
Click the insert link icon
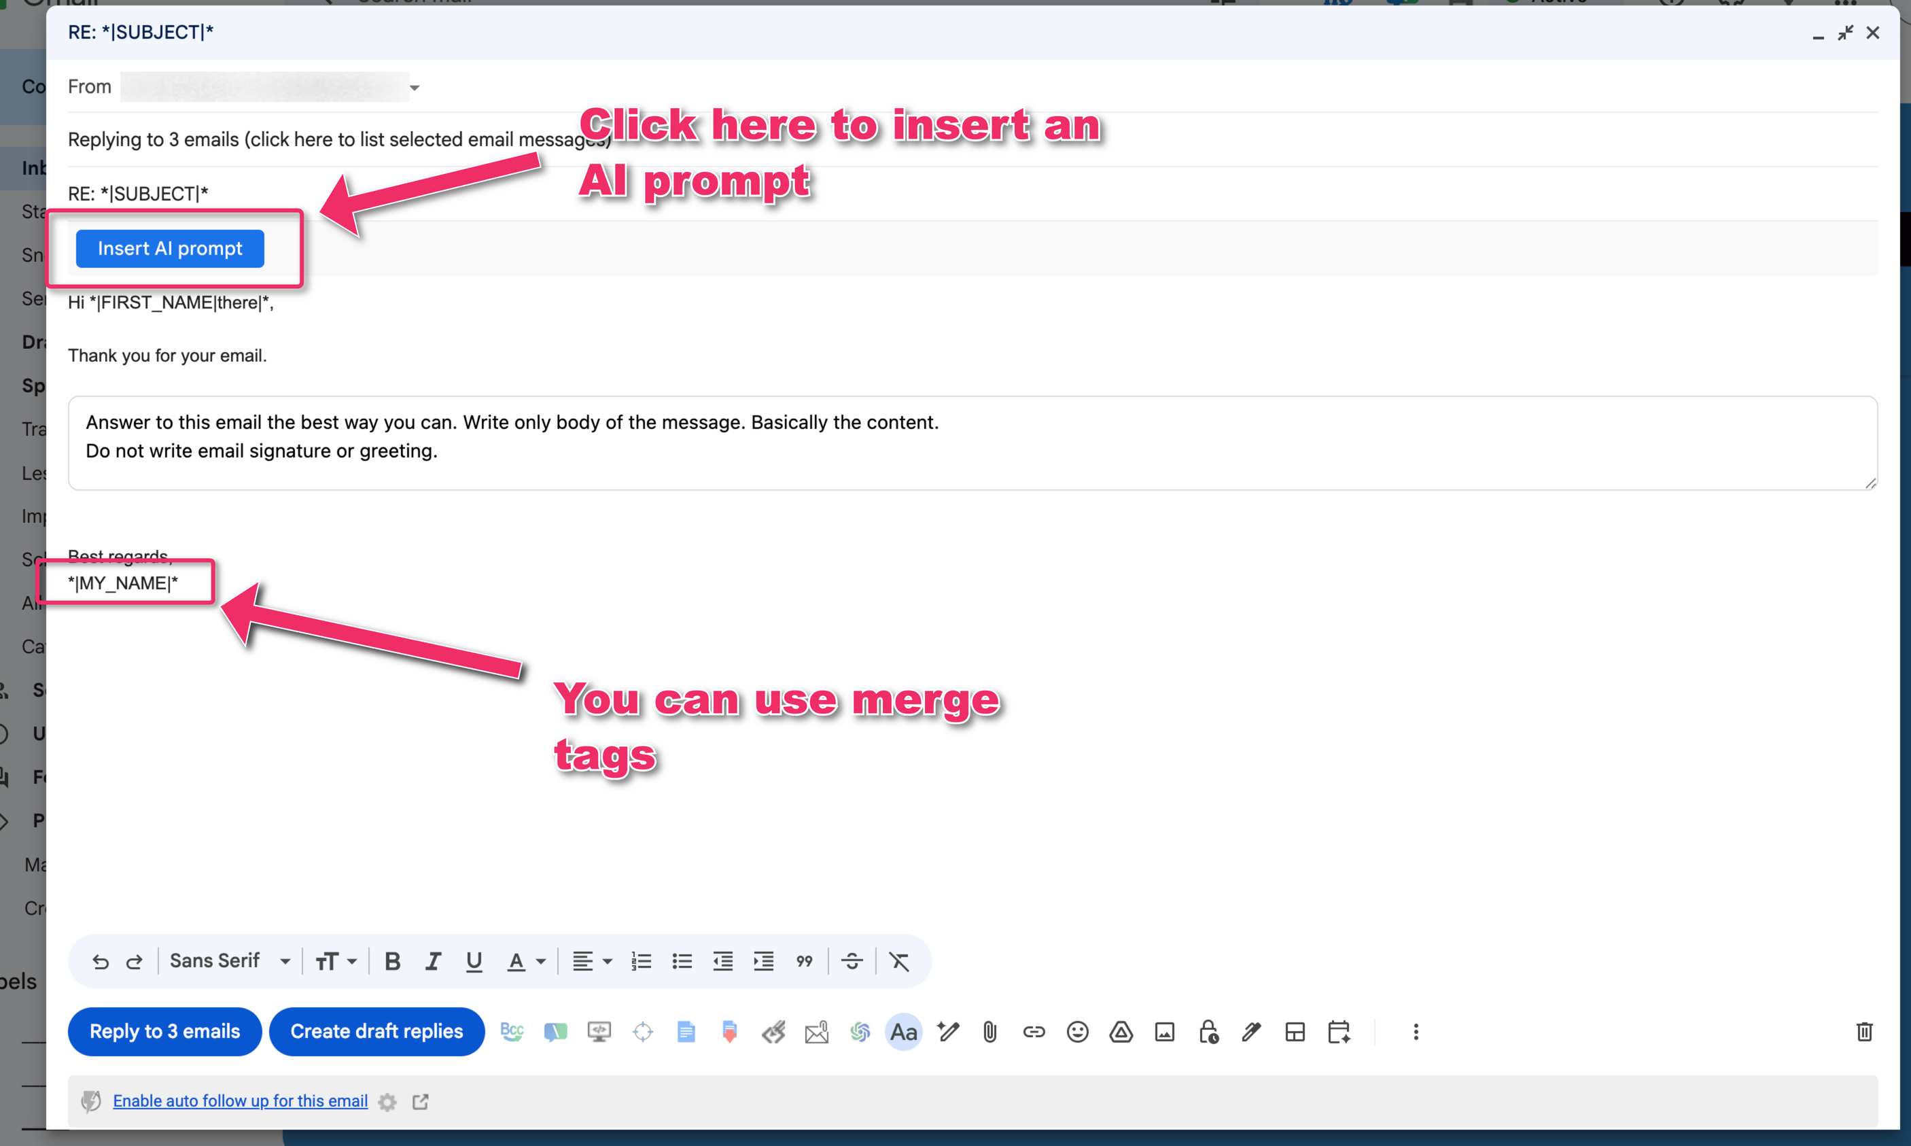pyautogui.click(x=1033, y=1032)
